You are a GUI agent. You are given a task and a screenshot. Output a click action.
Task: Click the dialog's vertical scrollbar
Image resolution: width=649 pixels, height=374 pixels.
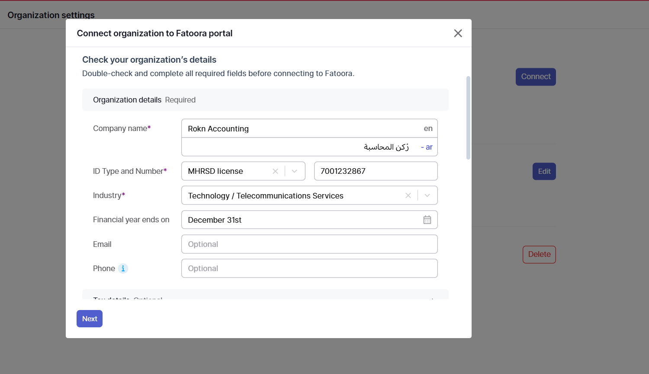coord(468,118)
